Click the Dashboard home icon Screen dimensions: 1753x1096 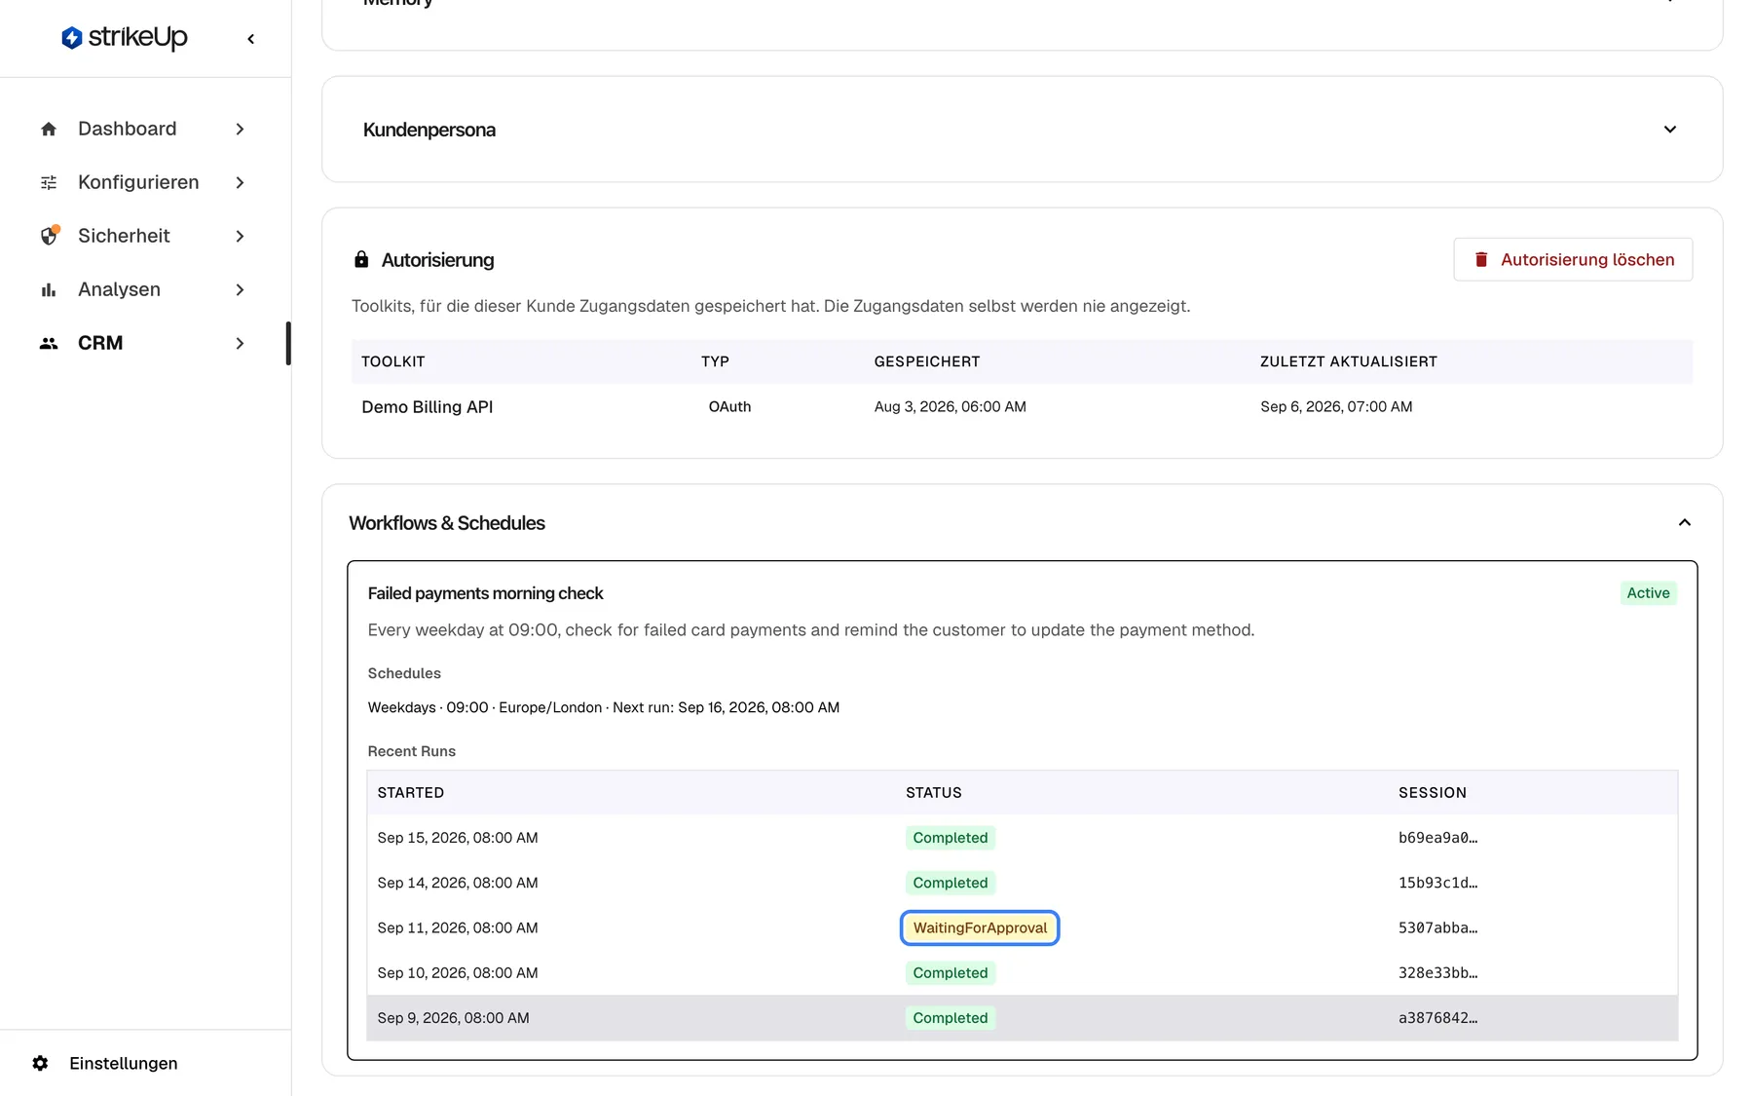click(x=49, y=129)
